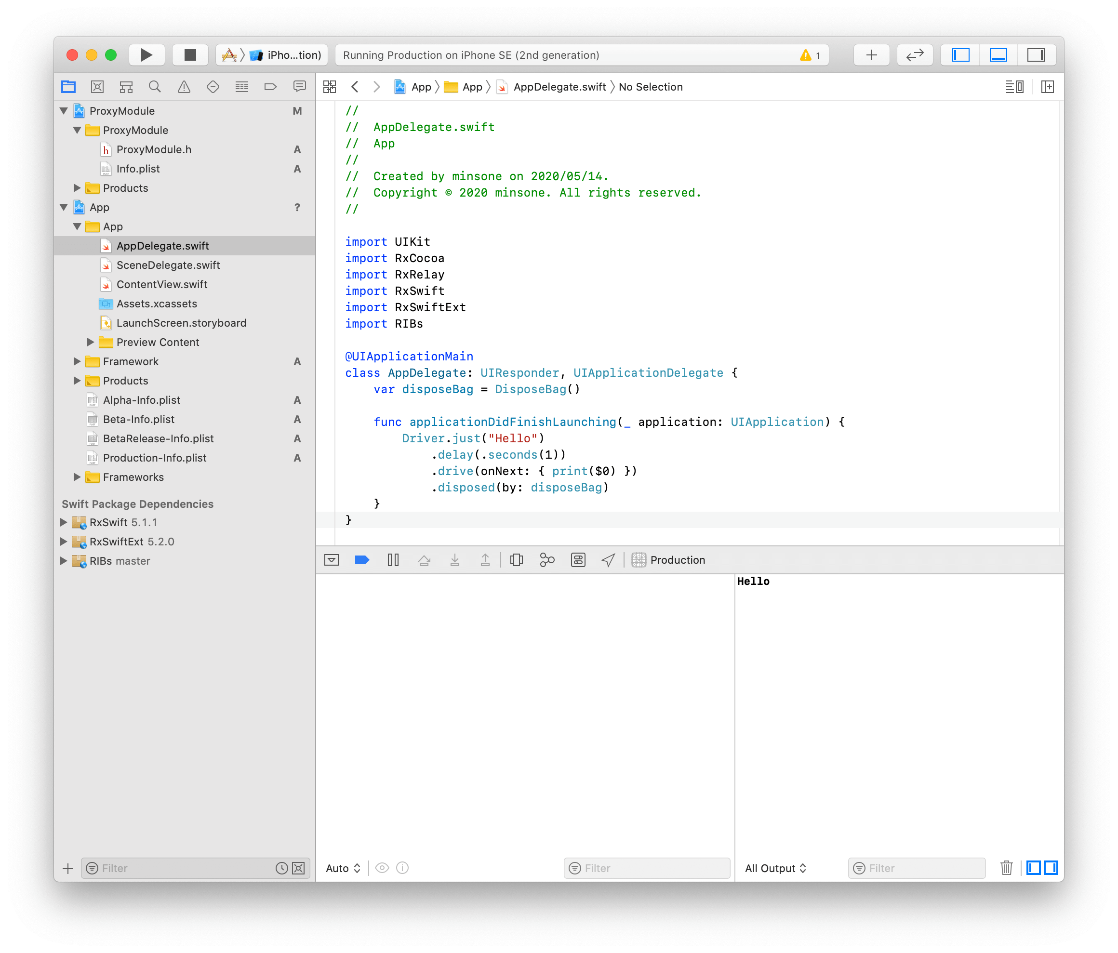Open the Breakpoint navigator icon
Viewport: 1118px width, 953px height.
click(x=270, y=87)
